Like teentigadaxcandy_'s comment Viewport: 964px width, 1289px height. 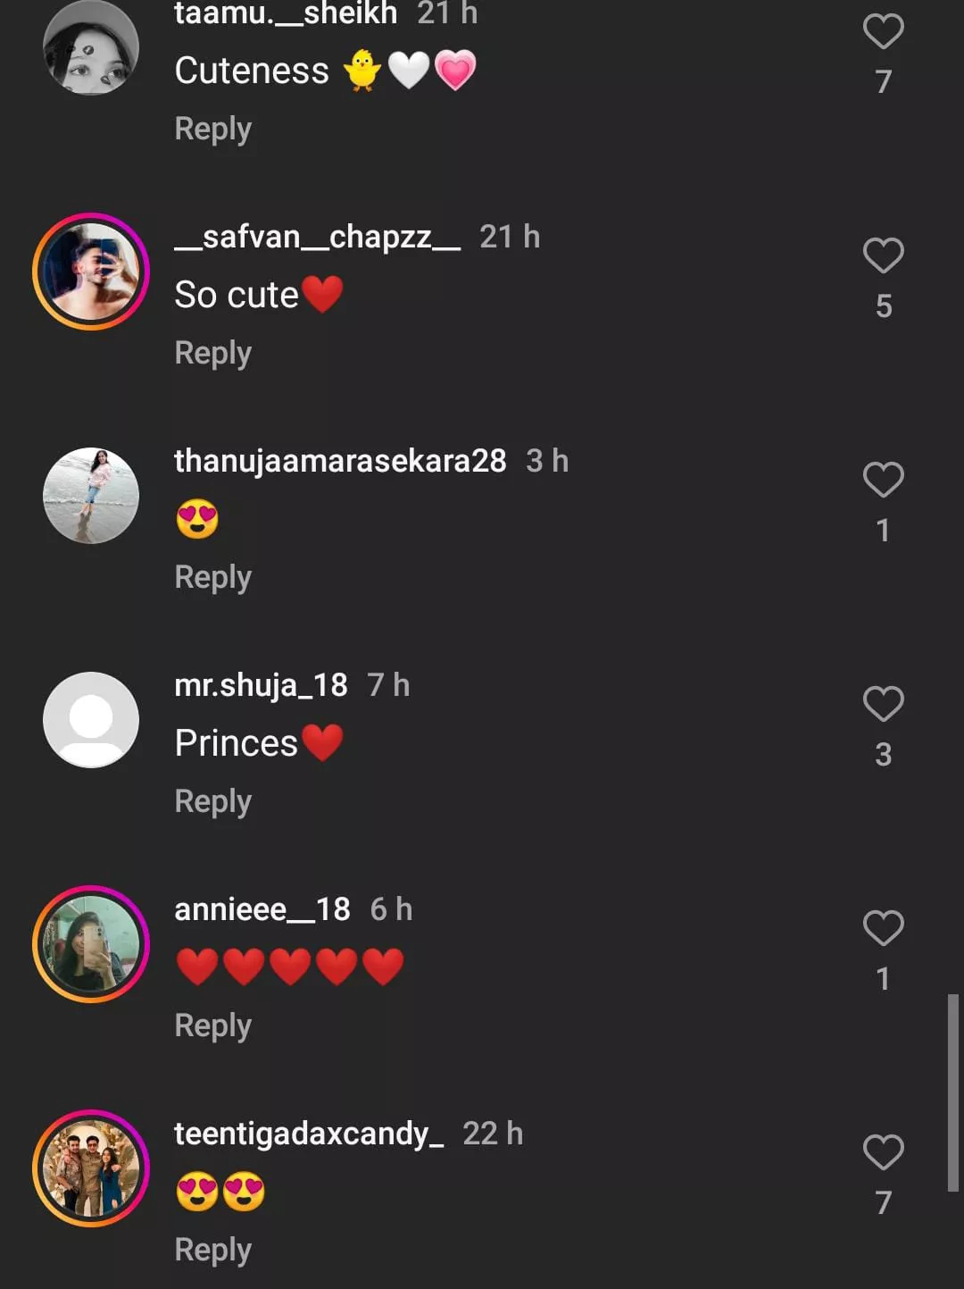(x=883, y=1153)
